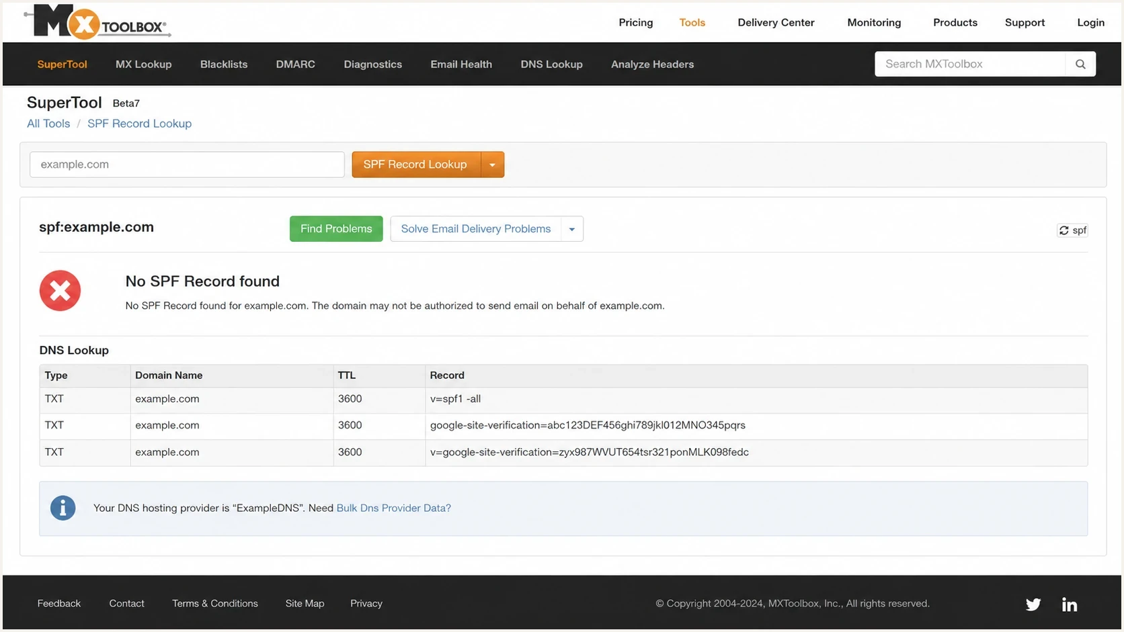Open the Email Health tab
The image size is (1124, 632).
click(461, 64)
